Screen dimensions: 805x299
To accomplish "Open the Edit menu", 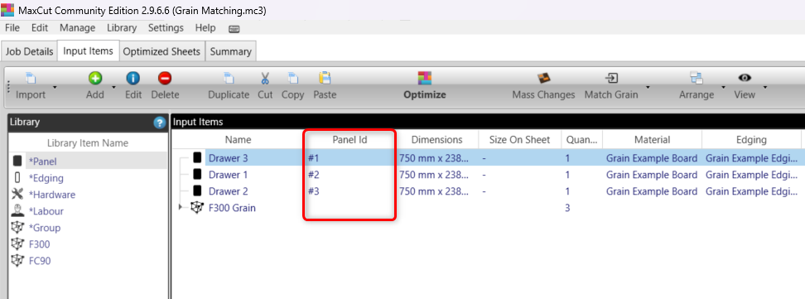I will (x=40, y=27).
